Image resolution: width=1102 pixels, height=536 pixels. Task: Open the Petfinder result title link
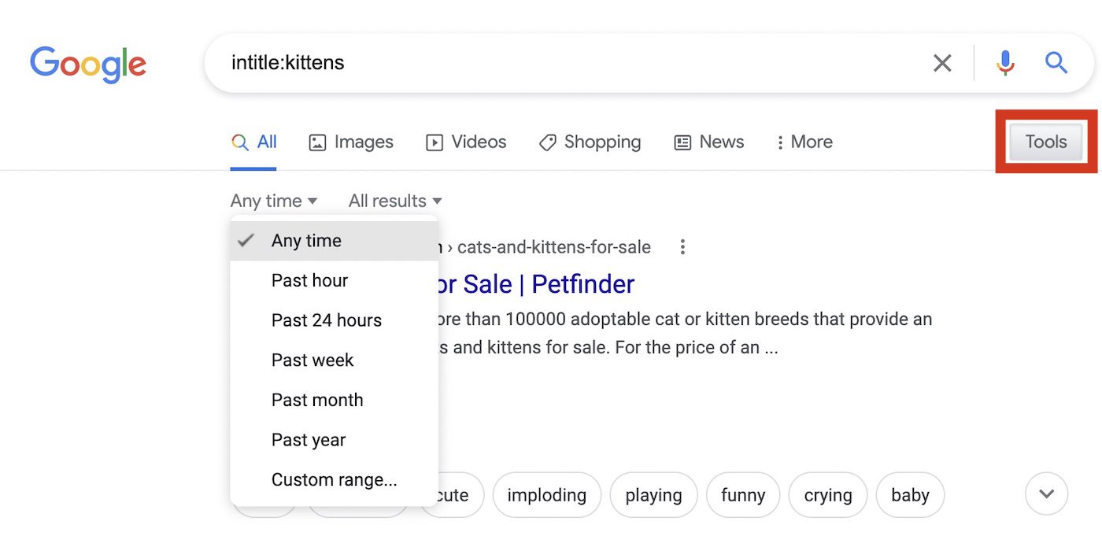pyautogui.click(x=535, y=284)
